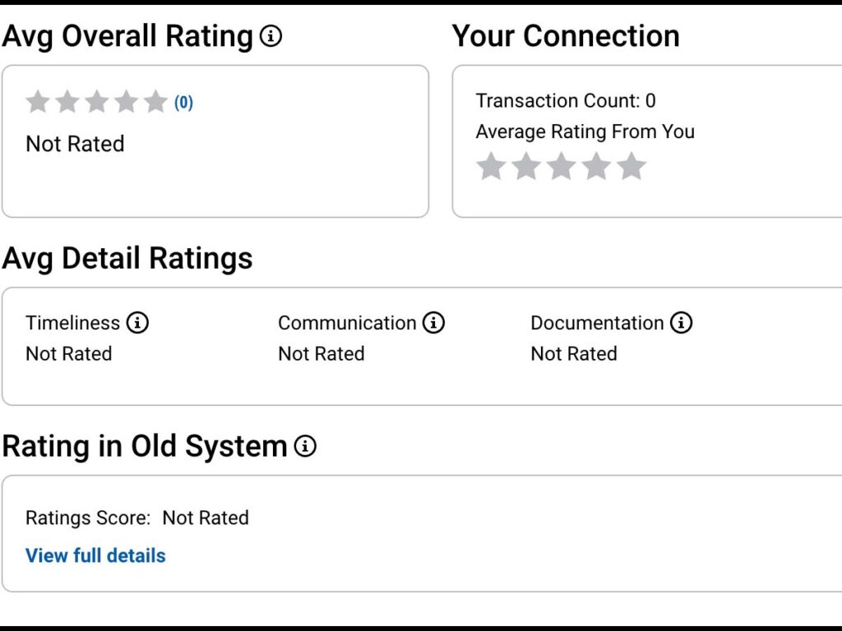Click the info icon beside Avg Overall Rating
Image resolution: width=842 pixels, height=631 pixels.
click(271, 36)
